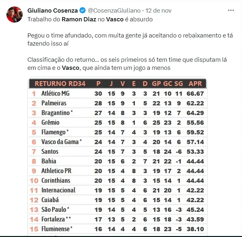Open the tweet via the '12 de nov' date

pos(159,11)
